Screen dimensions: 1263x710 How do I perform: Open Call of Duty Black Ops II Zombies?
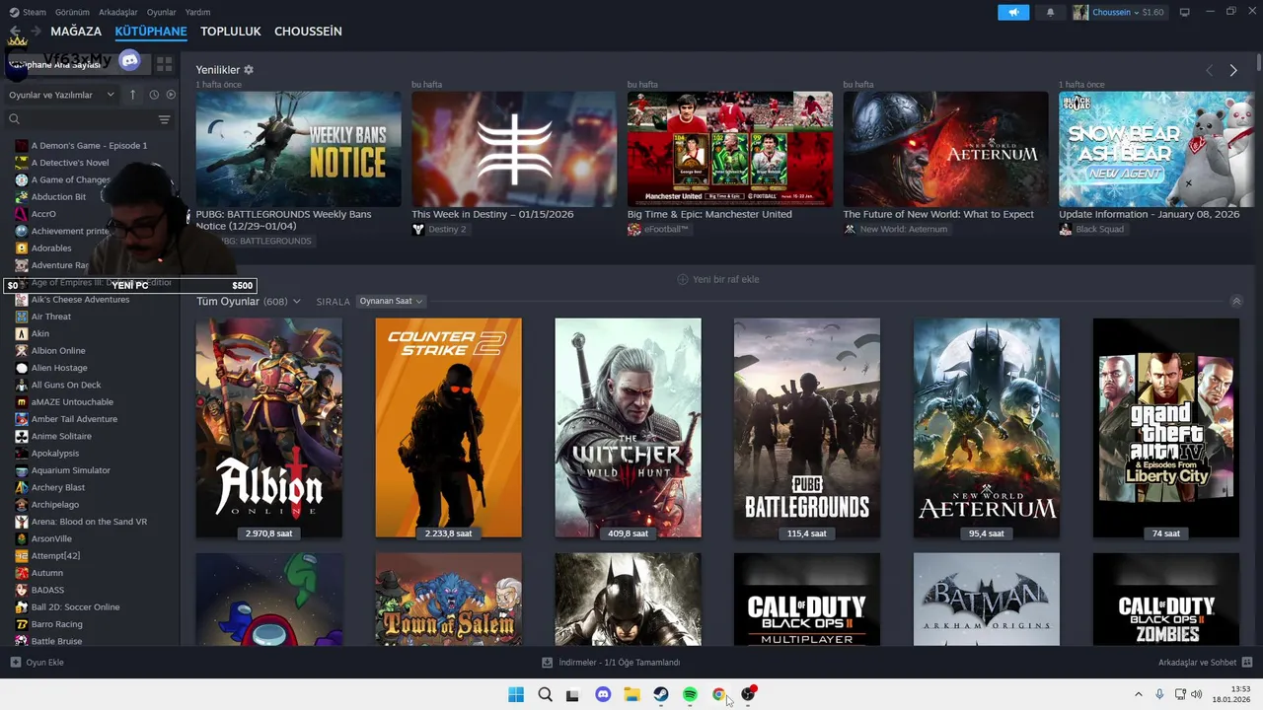[x=1166, y=600]
